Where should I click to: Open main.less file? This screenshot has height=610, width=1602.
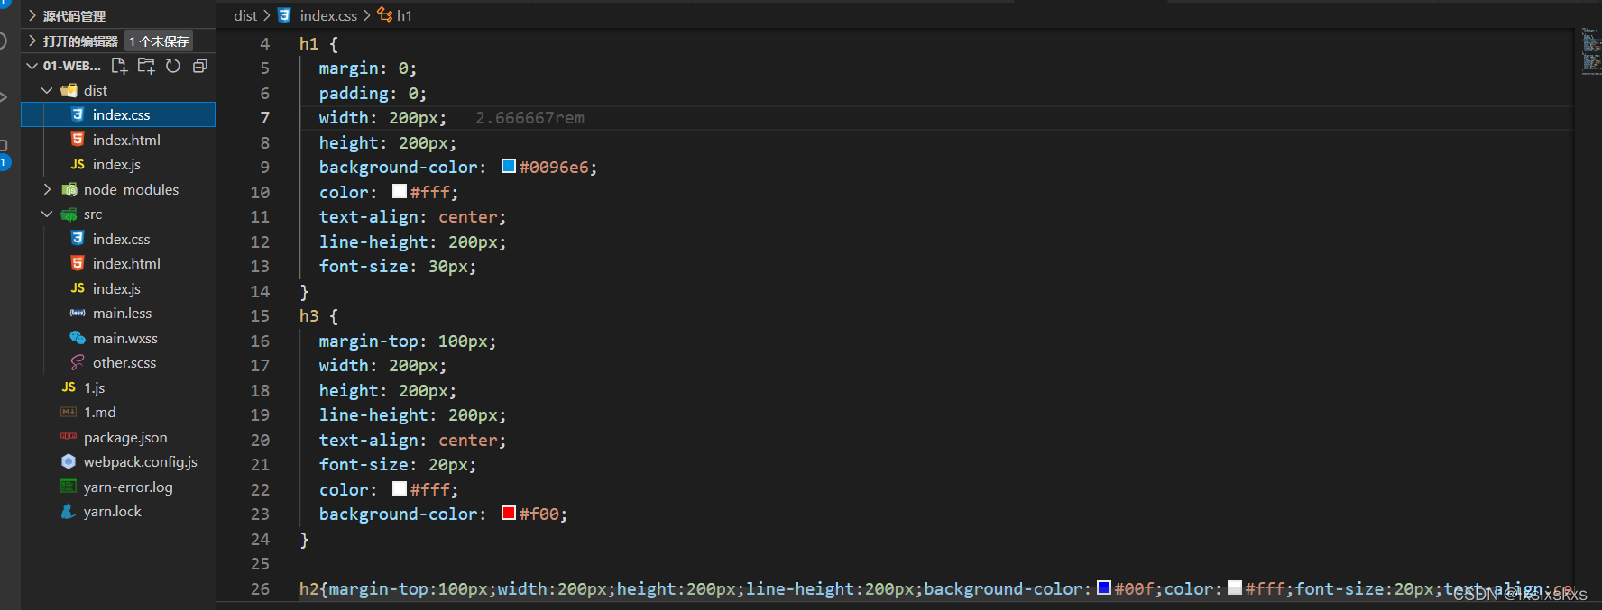tap(118, 314)
